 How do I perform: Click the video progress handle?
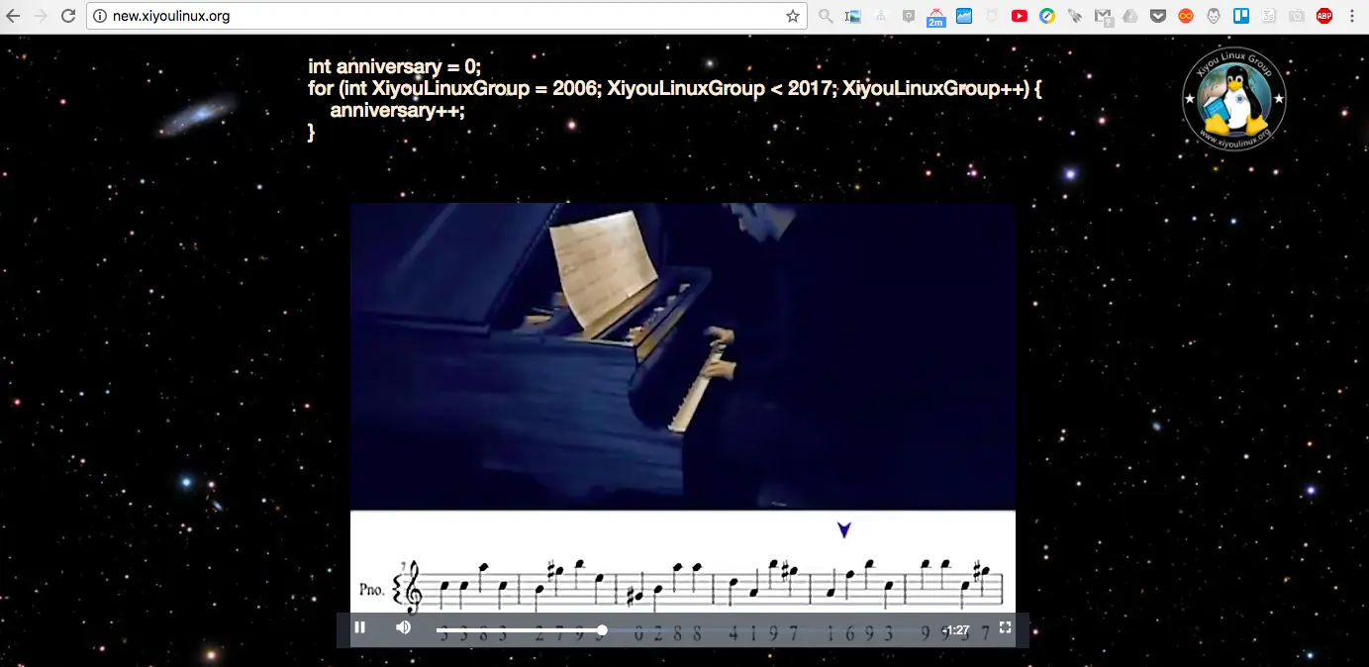click(602, 630)
